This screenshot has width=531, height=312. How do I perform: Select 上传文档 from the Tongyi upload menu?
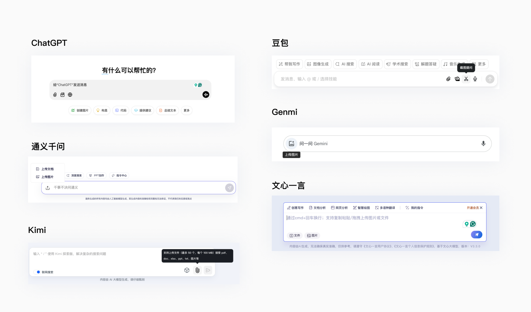tap(47, 169)
